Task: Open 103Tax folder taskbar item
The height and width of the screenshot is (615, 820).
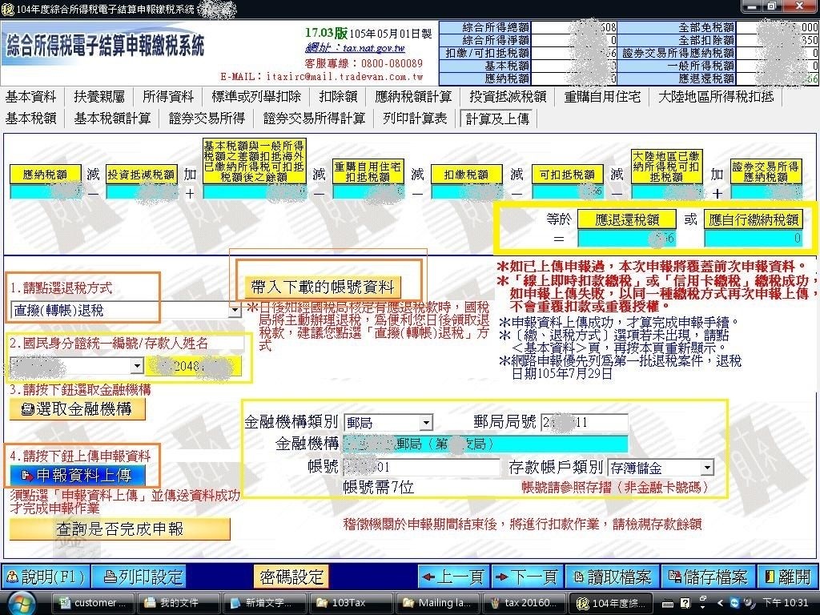Action: pyautogui.click(x=350, y=603)
